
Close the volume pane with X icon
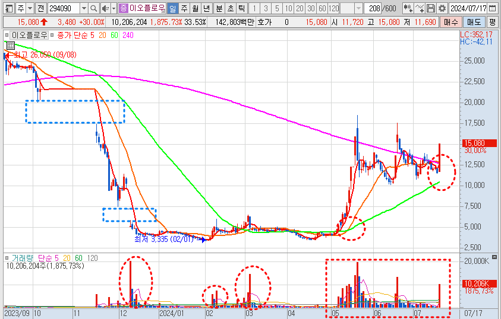(x=494, y=257)
